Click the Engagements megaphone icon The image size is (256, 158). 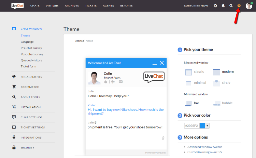coord(14,77)
